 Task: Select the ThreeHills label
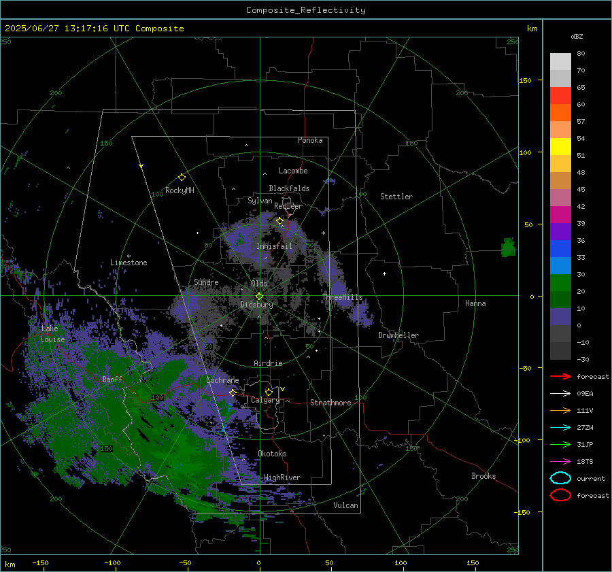[x=343, y=297]
